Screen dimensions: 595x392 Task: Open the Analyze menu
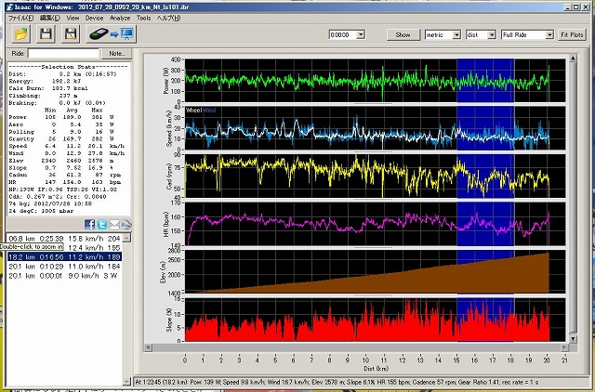point(121,18)
